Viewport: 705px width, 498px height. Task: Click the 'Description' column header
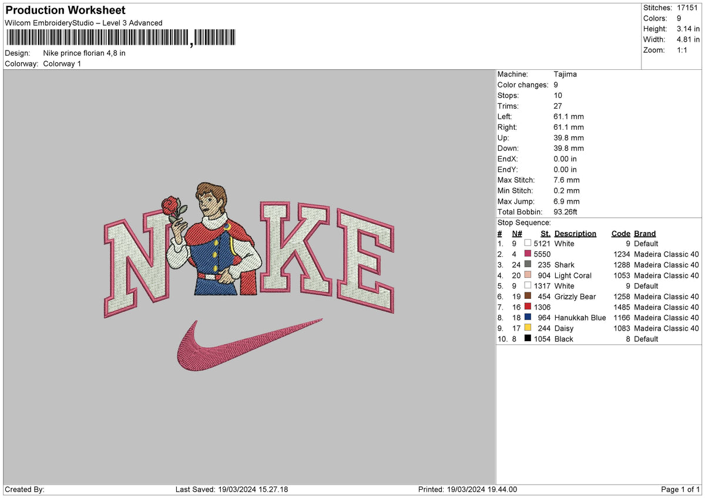click(575, 233)
